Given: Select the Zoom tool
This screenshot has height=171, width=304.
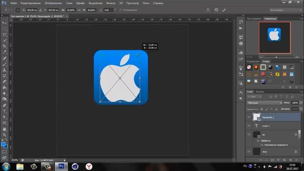Looking at the screenshot, I should tap(4, 135).
